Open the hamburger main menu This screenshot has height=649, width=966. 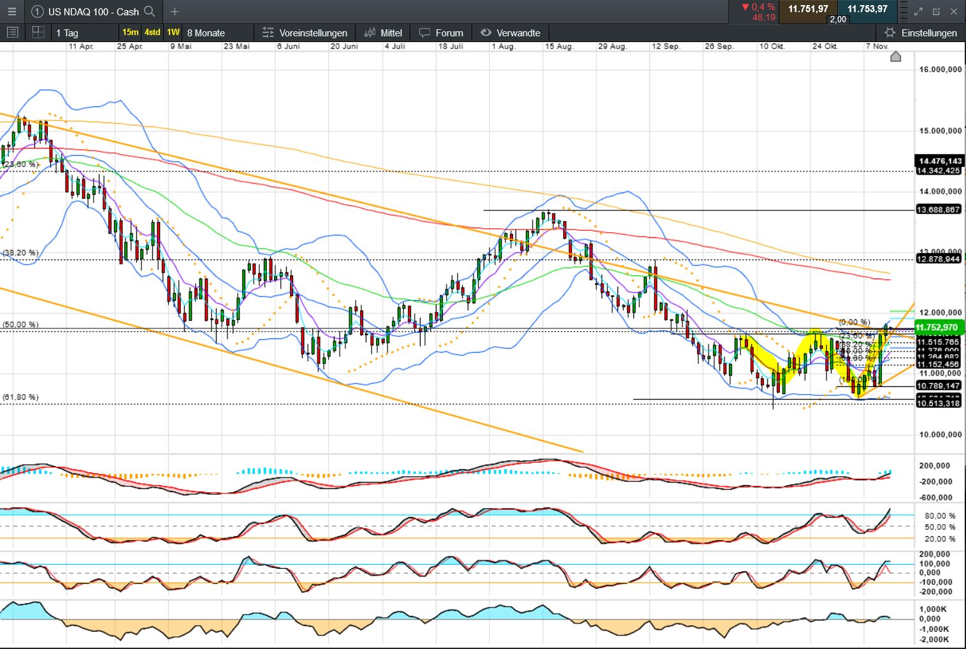[x=11, y=11]
